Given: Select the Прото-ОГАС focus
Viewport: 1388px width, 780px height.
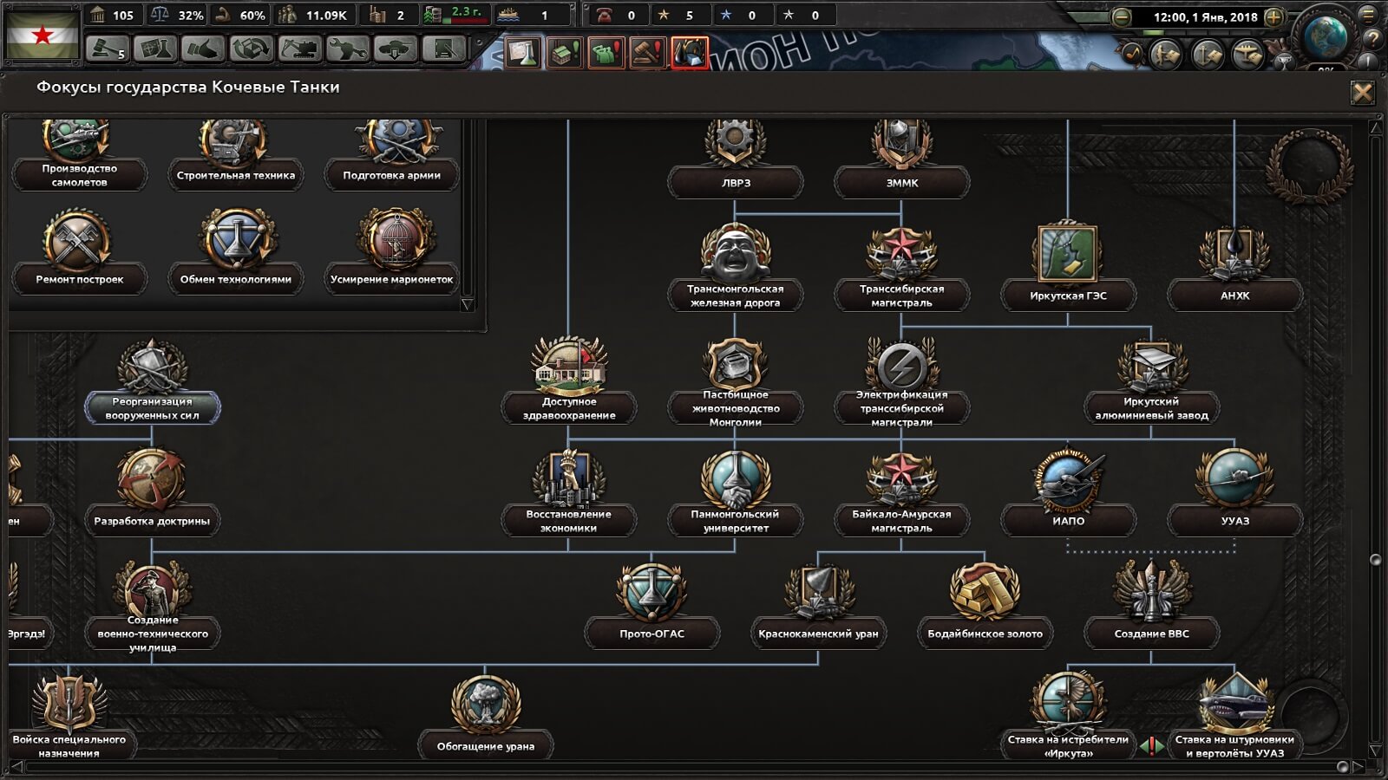Looking at the screenshot, I should click(x=651, y=607).
